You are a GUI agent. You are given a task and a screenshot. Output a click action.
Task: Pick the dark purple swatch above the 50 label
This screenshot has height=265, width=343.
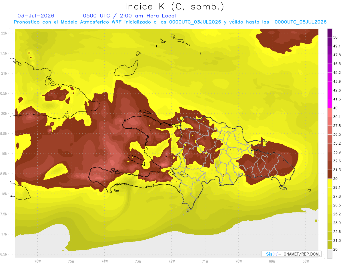330,33
